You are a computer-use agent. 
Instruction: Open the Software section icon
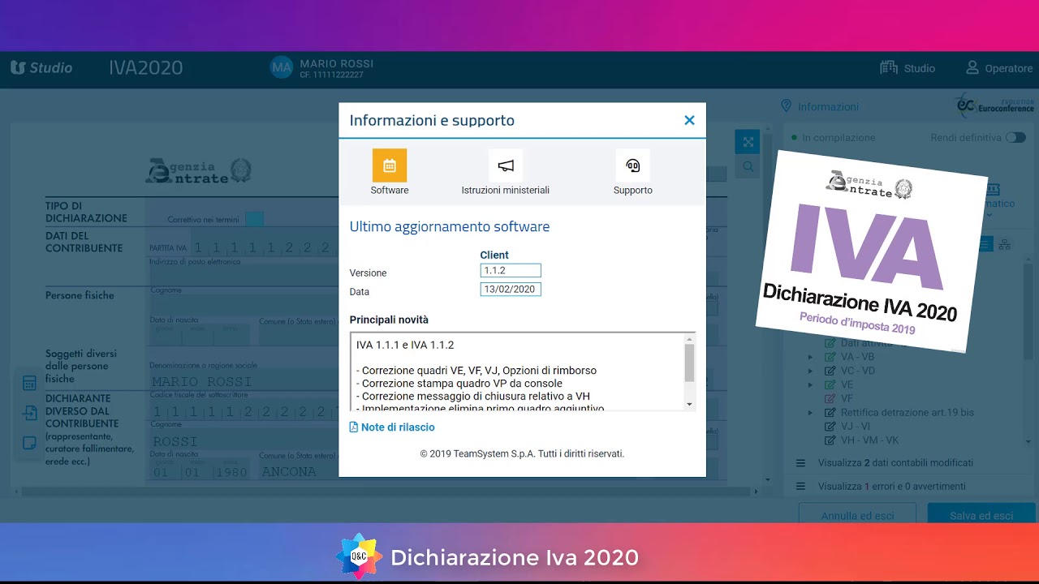click(390, 165)
